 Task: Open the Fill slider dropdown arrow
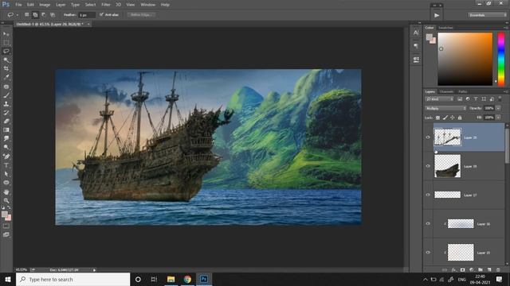pyautogui.click(x=498, y=118)
